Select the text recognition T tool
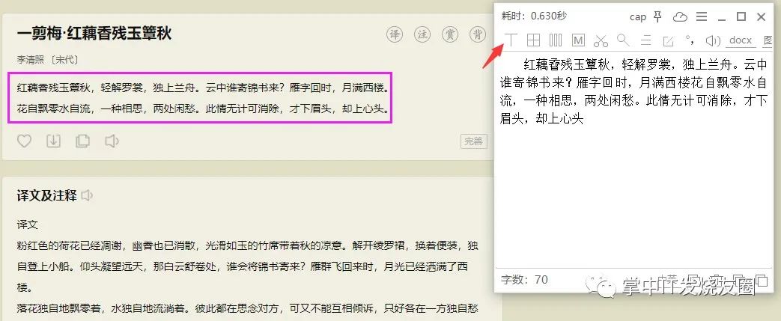The width and height of the screenshot is (781, 321). point(511,40)
